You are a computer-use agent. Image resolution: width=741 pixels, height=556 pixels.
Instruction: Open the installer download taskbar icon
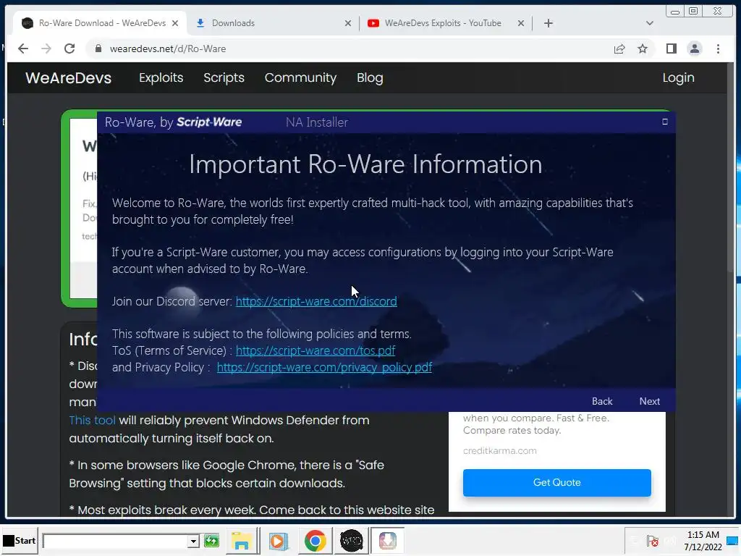click(388, 540)
